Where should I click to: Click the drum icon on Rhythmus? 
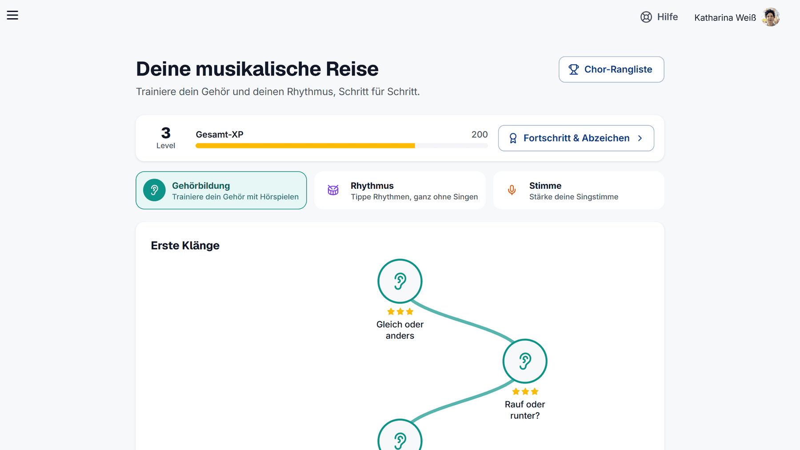coord(333,190)
